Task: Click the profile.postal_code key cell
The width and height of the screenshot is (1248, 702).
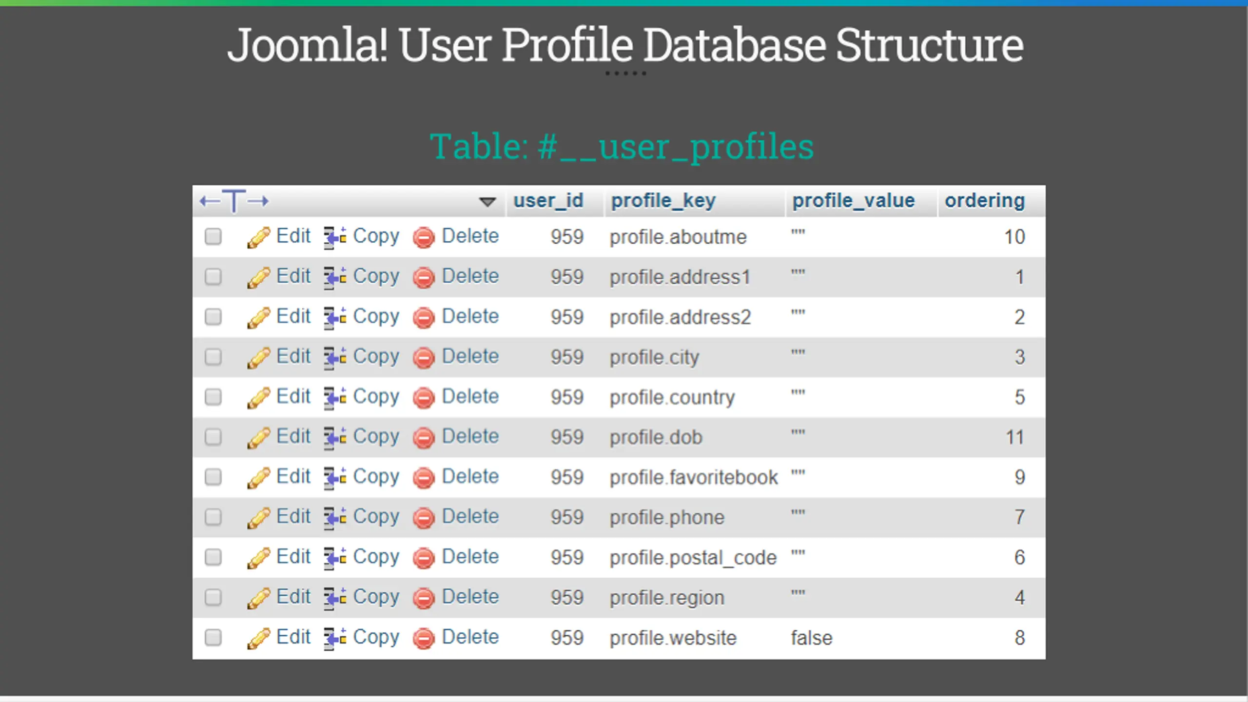Action: click(693, 558)
